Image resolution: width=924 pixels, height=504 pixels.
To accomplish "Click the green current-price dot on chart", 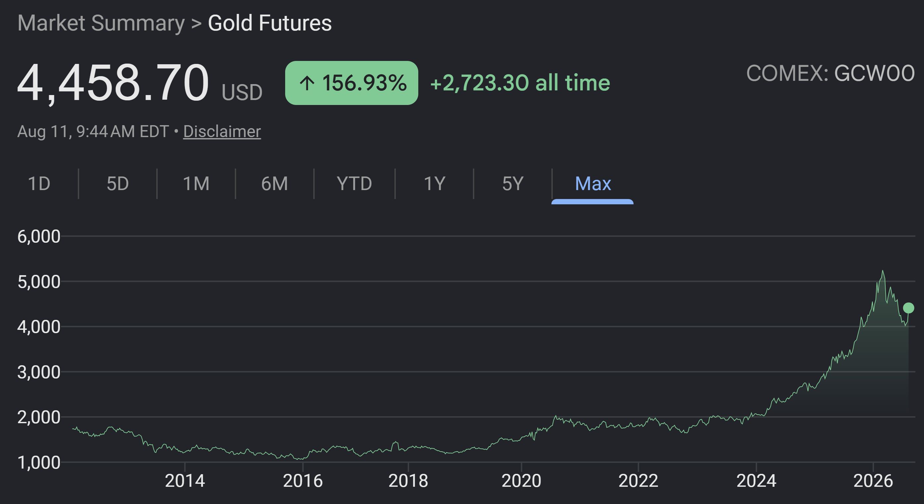I will (x=908, y=308).
